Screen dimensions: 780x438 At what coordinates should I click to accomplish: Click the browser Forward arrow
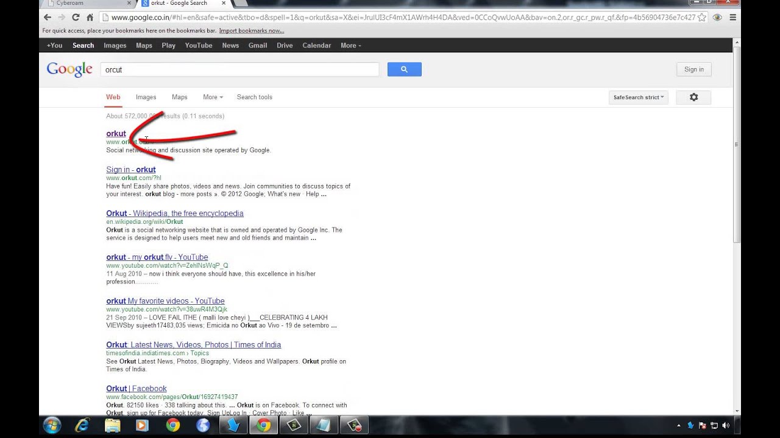click(x=62, y=18)
